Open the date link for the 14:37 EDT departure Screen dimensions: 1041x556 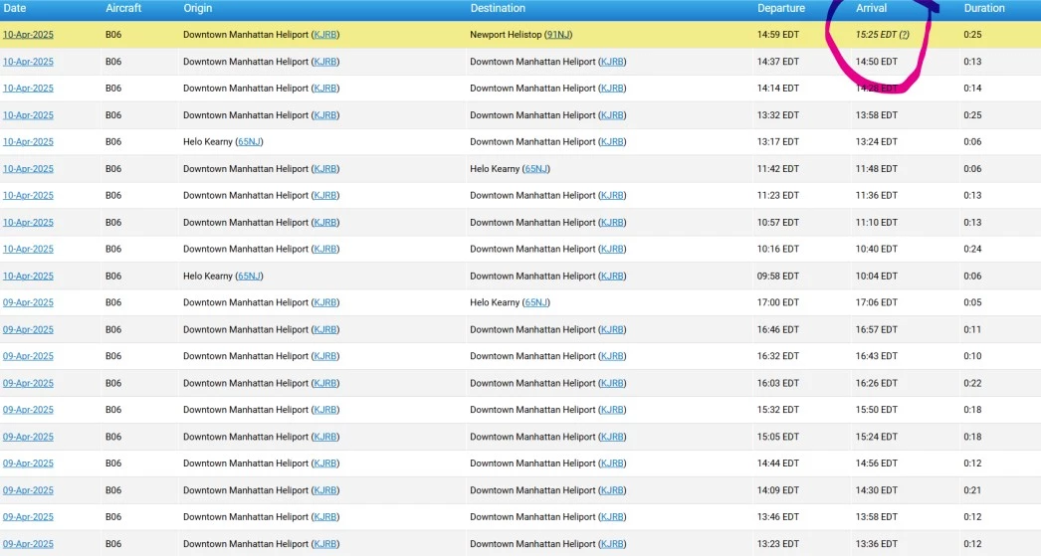28,62
